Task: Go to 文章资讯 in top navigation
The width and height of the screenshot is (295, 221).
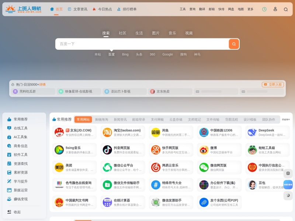Action: [x=77, y=9]
